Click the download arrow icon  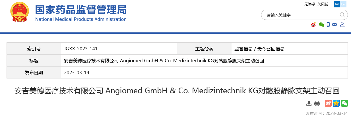[309, 103]
